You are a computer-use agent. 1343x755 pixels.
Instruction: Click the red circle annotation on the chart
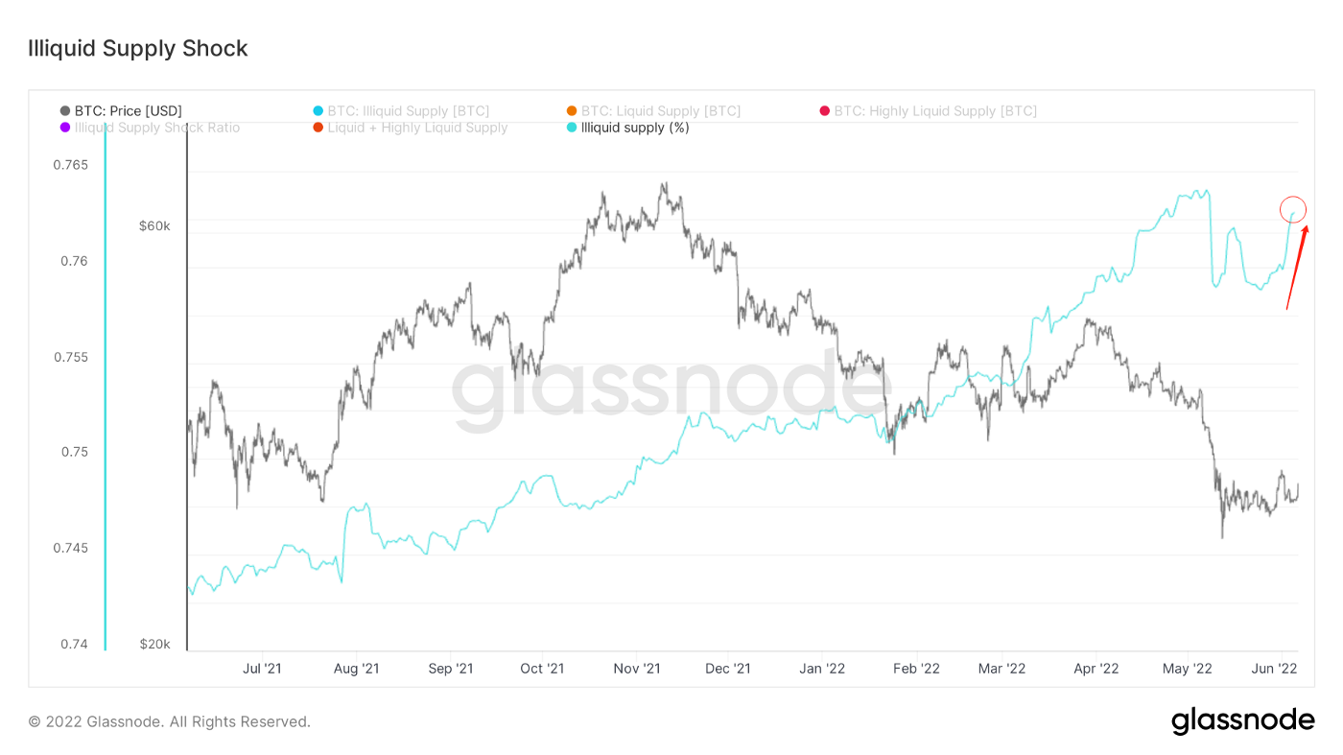(x=1294, y=208)
